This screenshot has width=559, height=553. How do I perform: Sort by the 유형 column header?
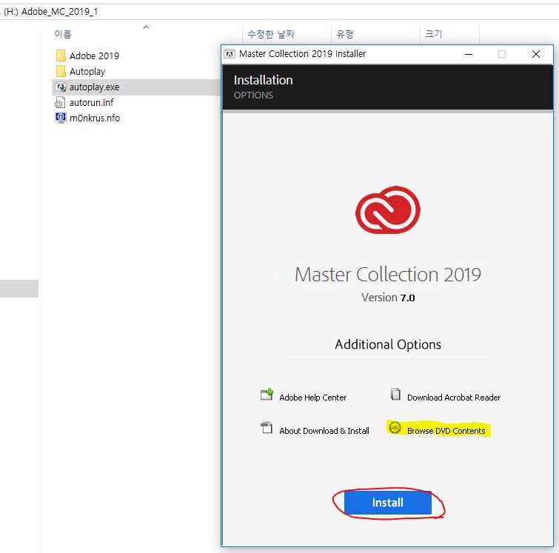(345, 34)
